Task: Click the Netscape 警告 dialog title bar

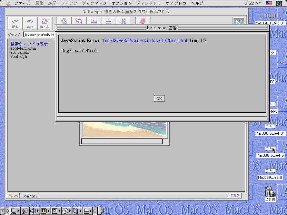Action: point(162,28)
